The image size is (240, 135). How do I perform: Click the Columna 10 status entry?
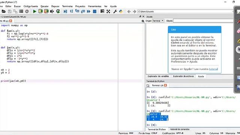216,133
